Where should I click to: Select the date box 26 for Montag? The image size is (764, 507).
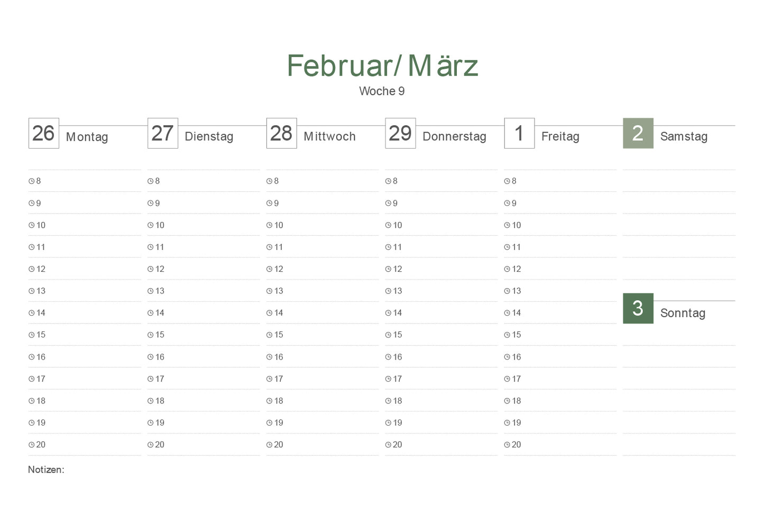(x=43, y=133)
